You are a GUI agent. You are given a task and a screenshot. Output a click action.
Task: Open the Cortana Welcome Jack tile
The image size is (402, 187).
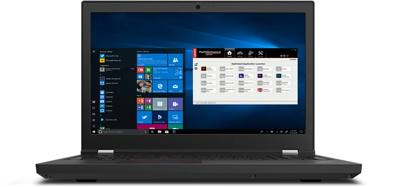tap(152, 60)
